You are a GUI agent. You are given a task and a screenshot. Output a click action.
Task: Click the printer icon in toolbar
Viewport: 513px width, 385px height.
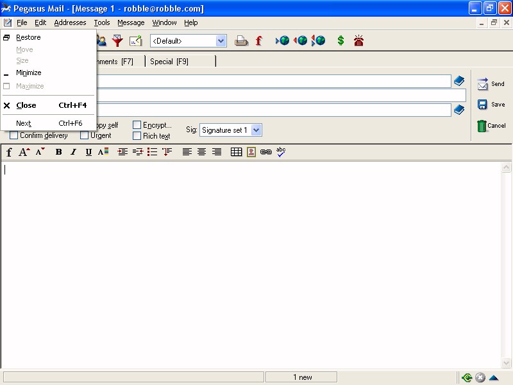pyautogui.click(x=242, y=41)
